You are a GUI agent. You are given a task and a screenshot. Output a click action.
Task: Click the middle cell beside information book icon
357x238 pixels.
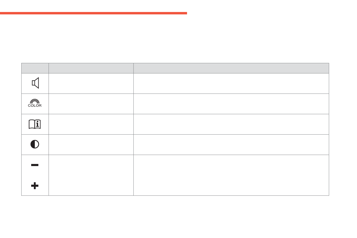91,124
